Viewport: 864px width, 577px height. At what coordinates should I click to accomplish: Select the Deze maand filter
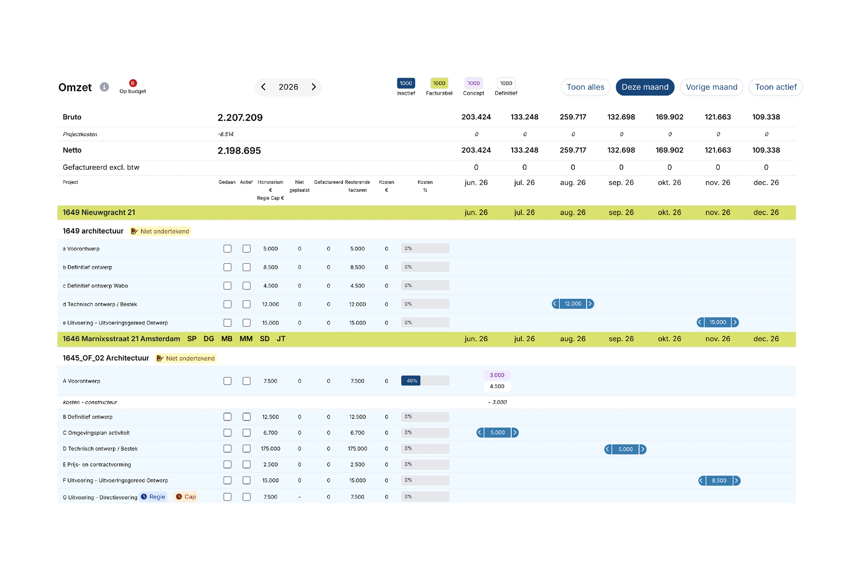click(645, 87)
